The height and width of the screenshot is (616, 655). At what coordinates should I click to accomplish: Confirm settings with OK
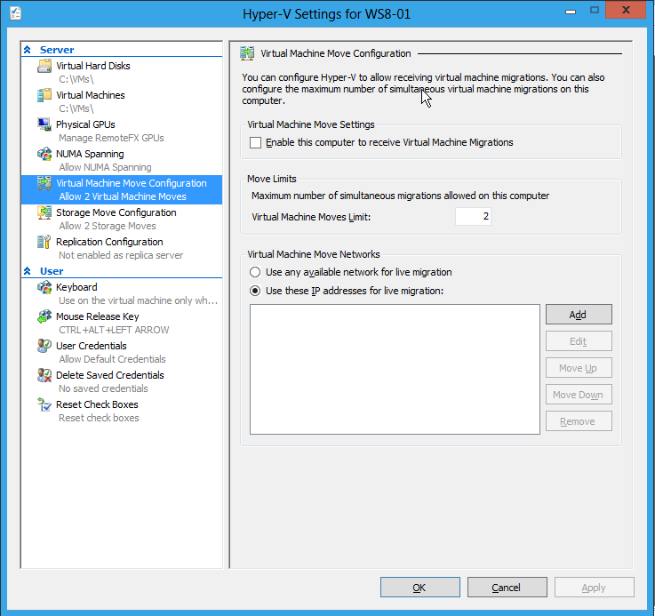(x=419, y=588)
